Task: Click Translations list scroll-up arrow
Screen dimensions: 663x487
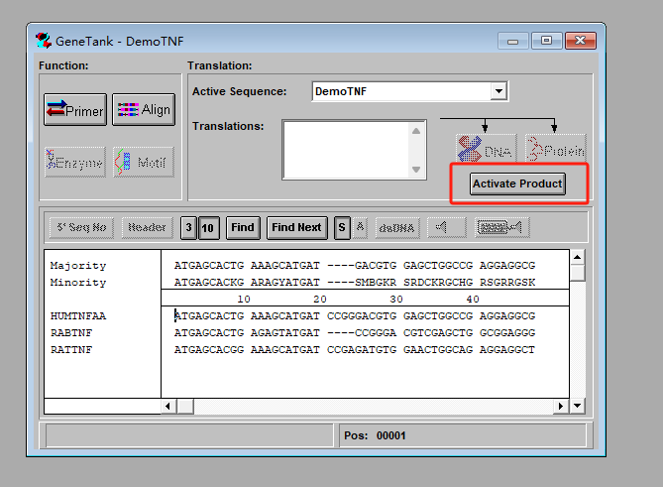Action: [x=416, y=131]
